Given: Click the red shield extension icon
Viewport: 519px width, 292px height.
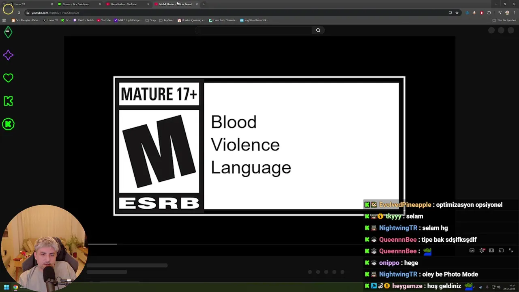Looking at the screenshot, I should pos(482,13).
